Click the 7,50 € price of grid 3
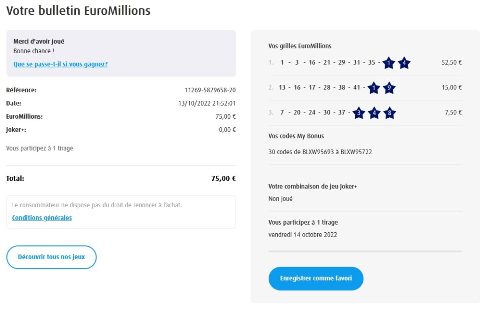The image size is (482, 310). pos(453,112)
